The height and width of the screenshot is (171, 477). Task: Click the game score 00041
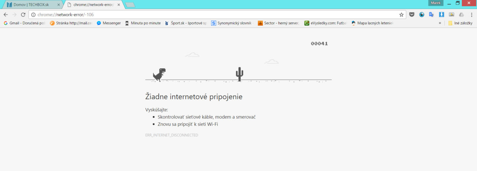[319, 43]
